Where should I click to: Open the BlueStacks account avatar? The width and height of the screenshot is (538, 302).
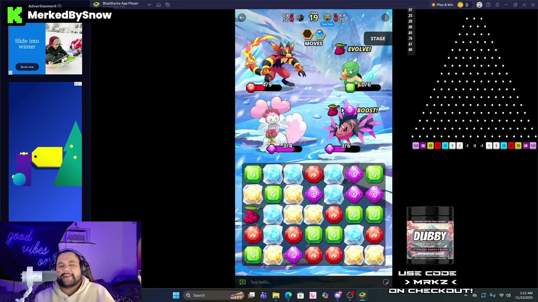479,5
